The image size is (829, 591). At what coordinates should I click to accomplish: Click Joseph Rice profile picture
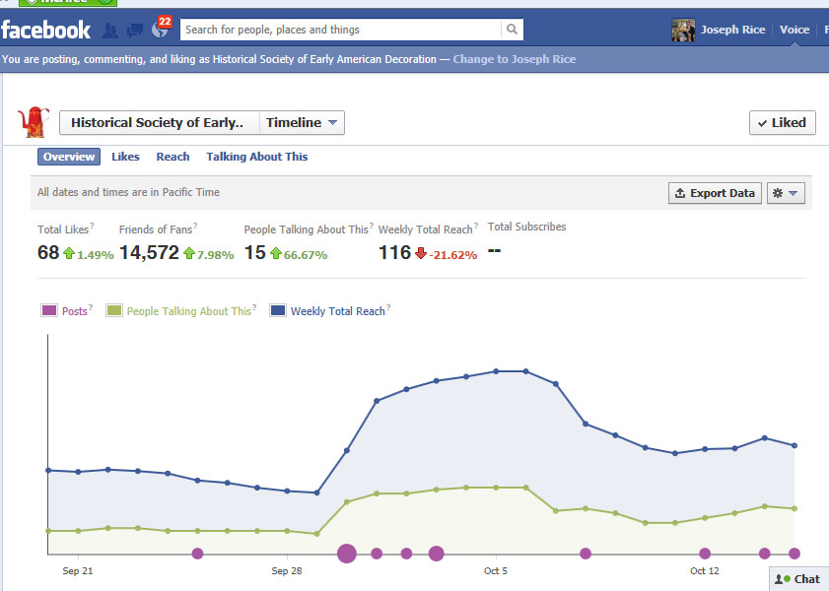[683, 30]
